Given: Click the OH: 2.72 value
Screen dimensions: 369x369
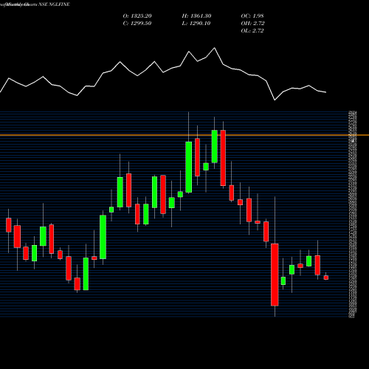Looking at the screenshot, I should 252,24.
